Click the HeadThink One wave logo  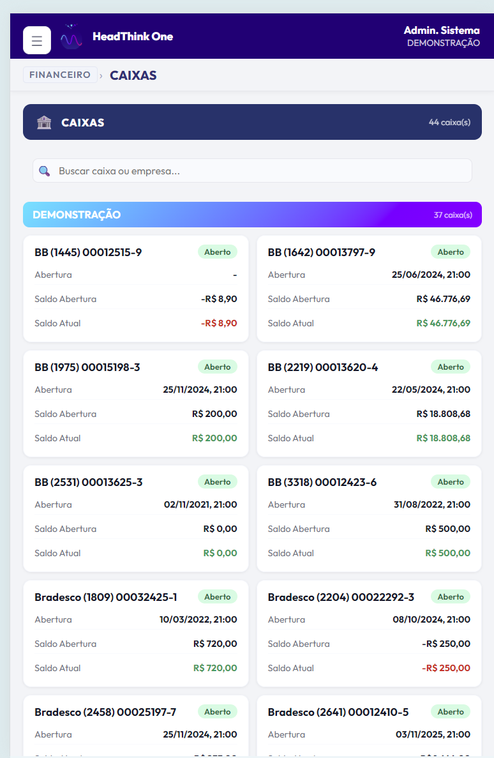(71, 37)
